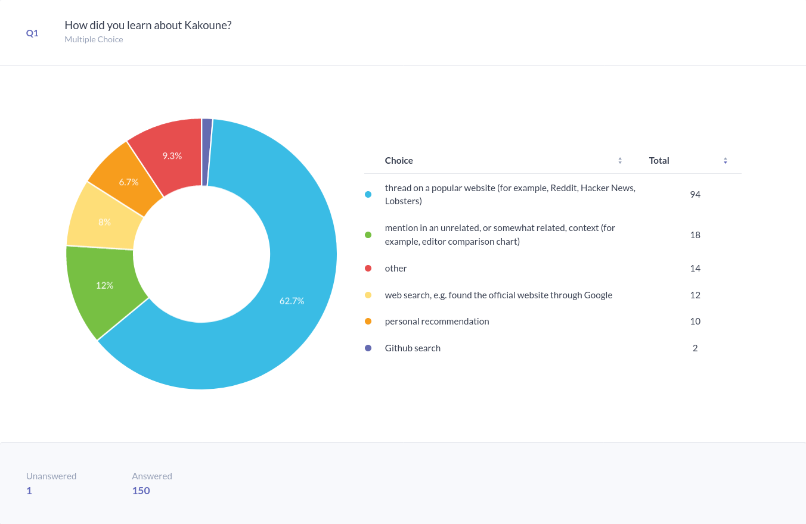Click the question title about learning Kakoune
The height and width of the screenshot is (524, 806).
pyautogui.click(x=148, y=26)
